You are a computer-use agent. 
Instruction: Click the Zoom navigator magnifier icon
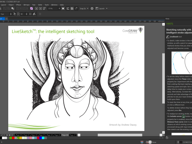[164, 135]
